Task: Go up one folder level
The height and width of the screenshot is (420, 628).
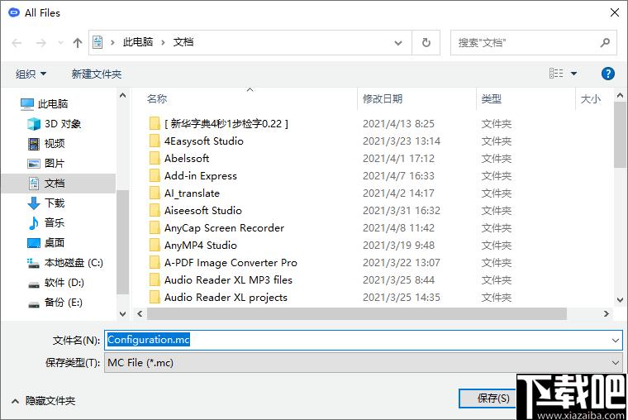Action: tap(78, 42)
